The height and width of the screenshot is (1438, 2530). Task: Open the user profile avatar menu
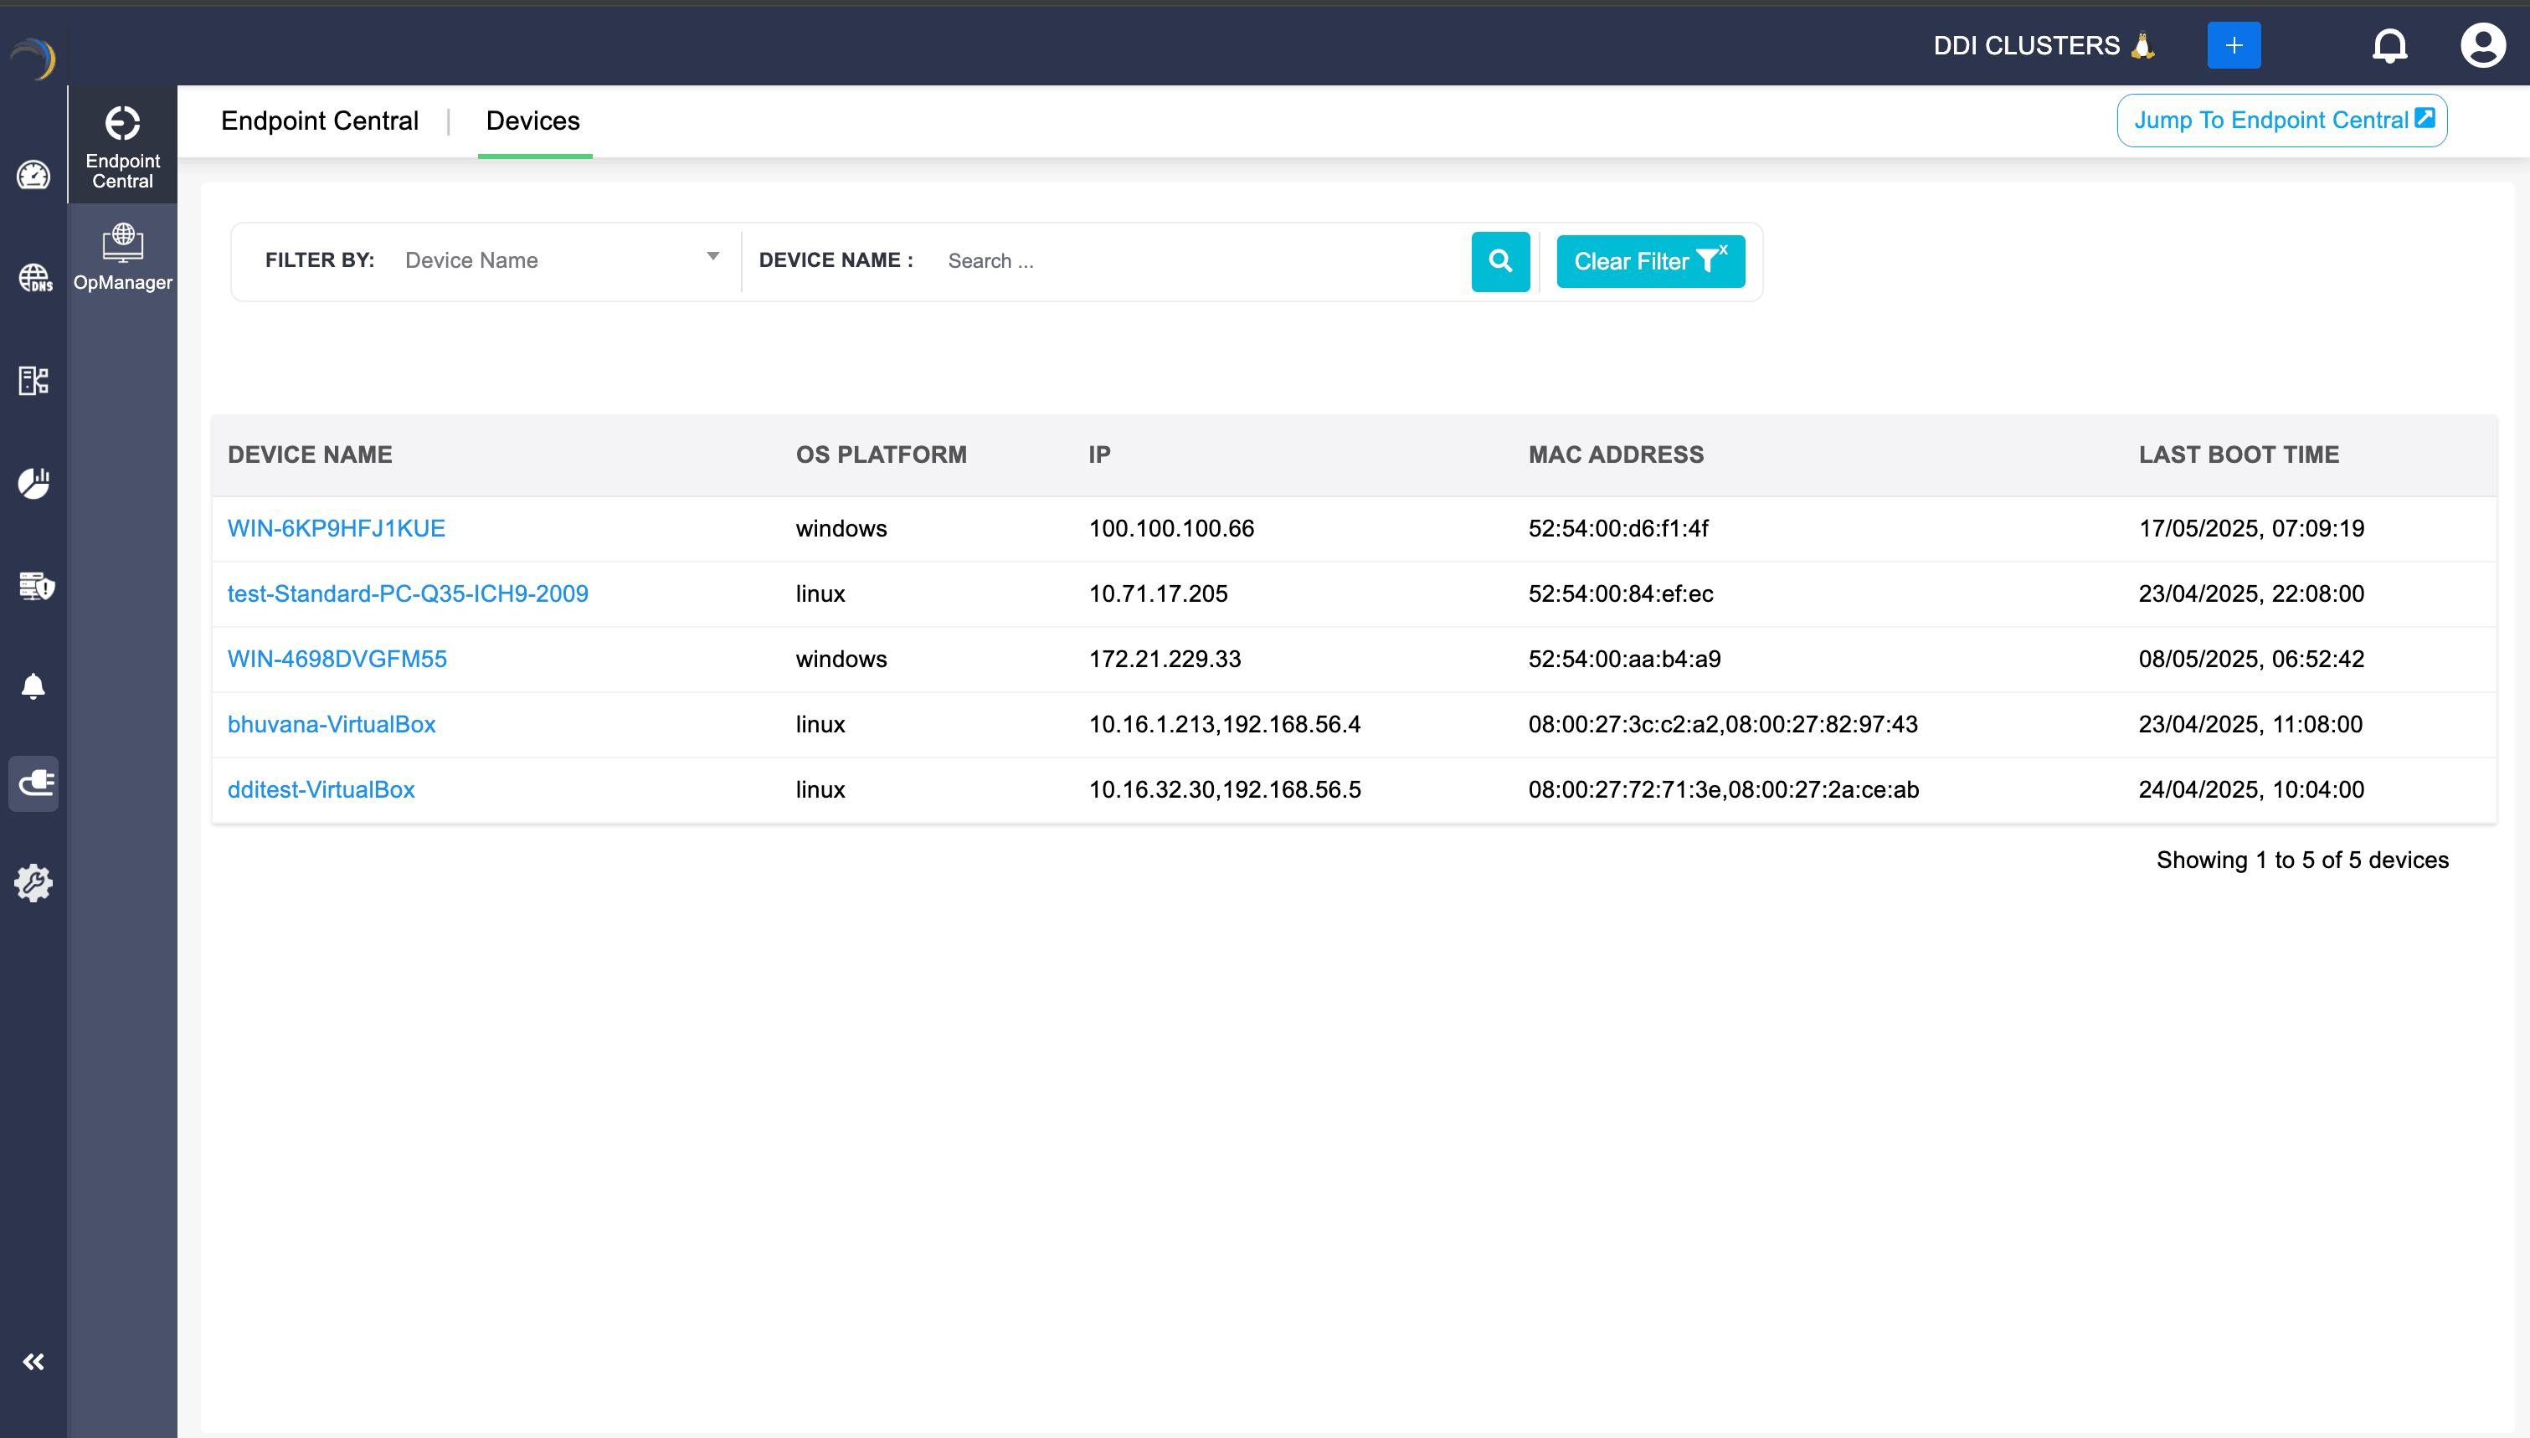[x=2481, y=45]
